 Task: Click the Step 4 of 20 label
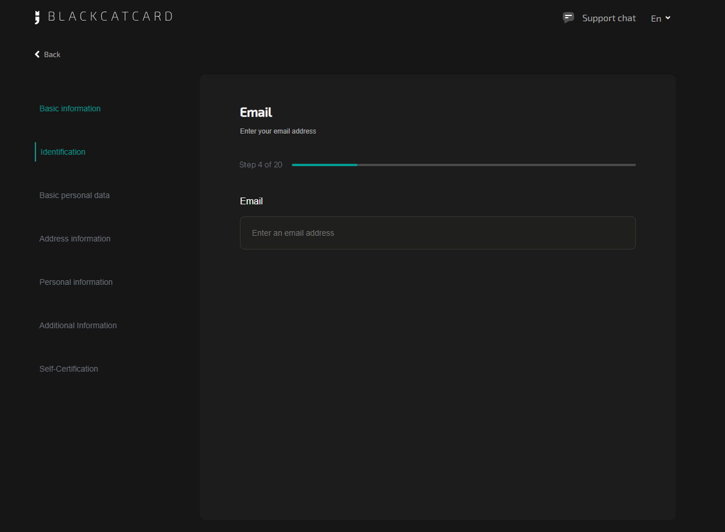[x=261, y=165]
